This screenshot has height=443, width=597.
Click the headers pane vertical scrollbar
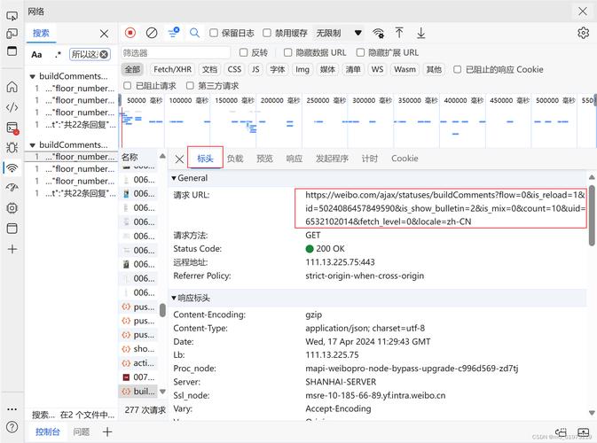[x=592, y=215]
